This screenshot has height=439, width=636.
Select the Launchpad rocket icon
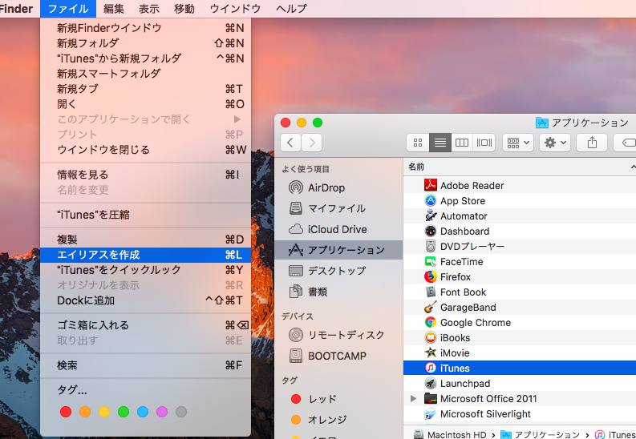click(x=431, y=383)
